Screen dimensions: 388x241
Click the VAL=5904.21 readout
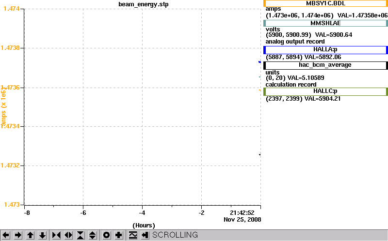pyautogui.click(x=323, y=99)
